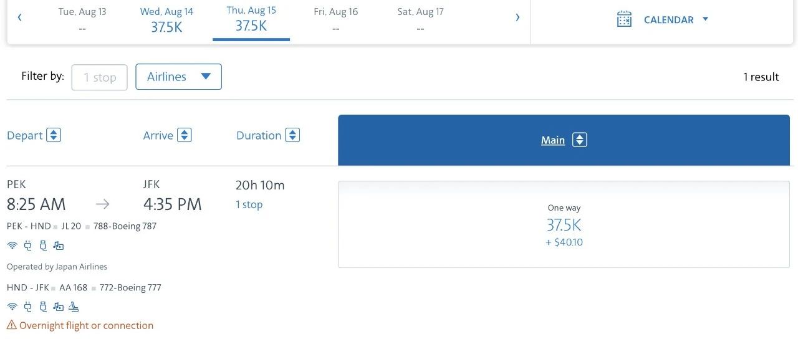798x339 pixels.
Task: Click entertainment icon for JL 20 flight
Action: tap(59, 246)
